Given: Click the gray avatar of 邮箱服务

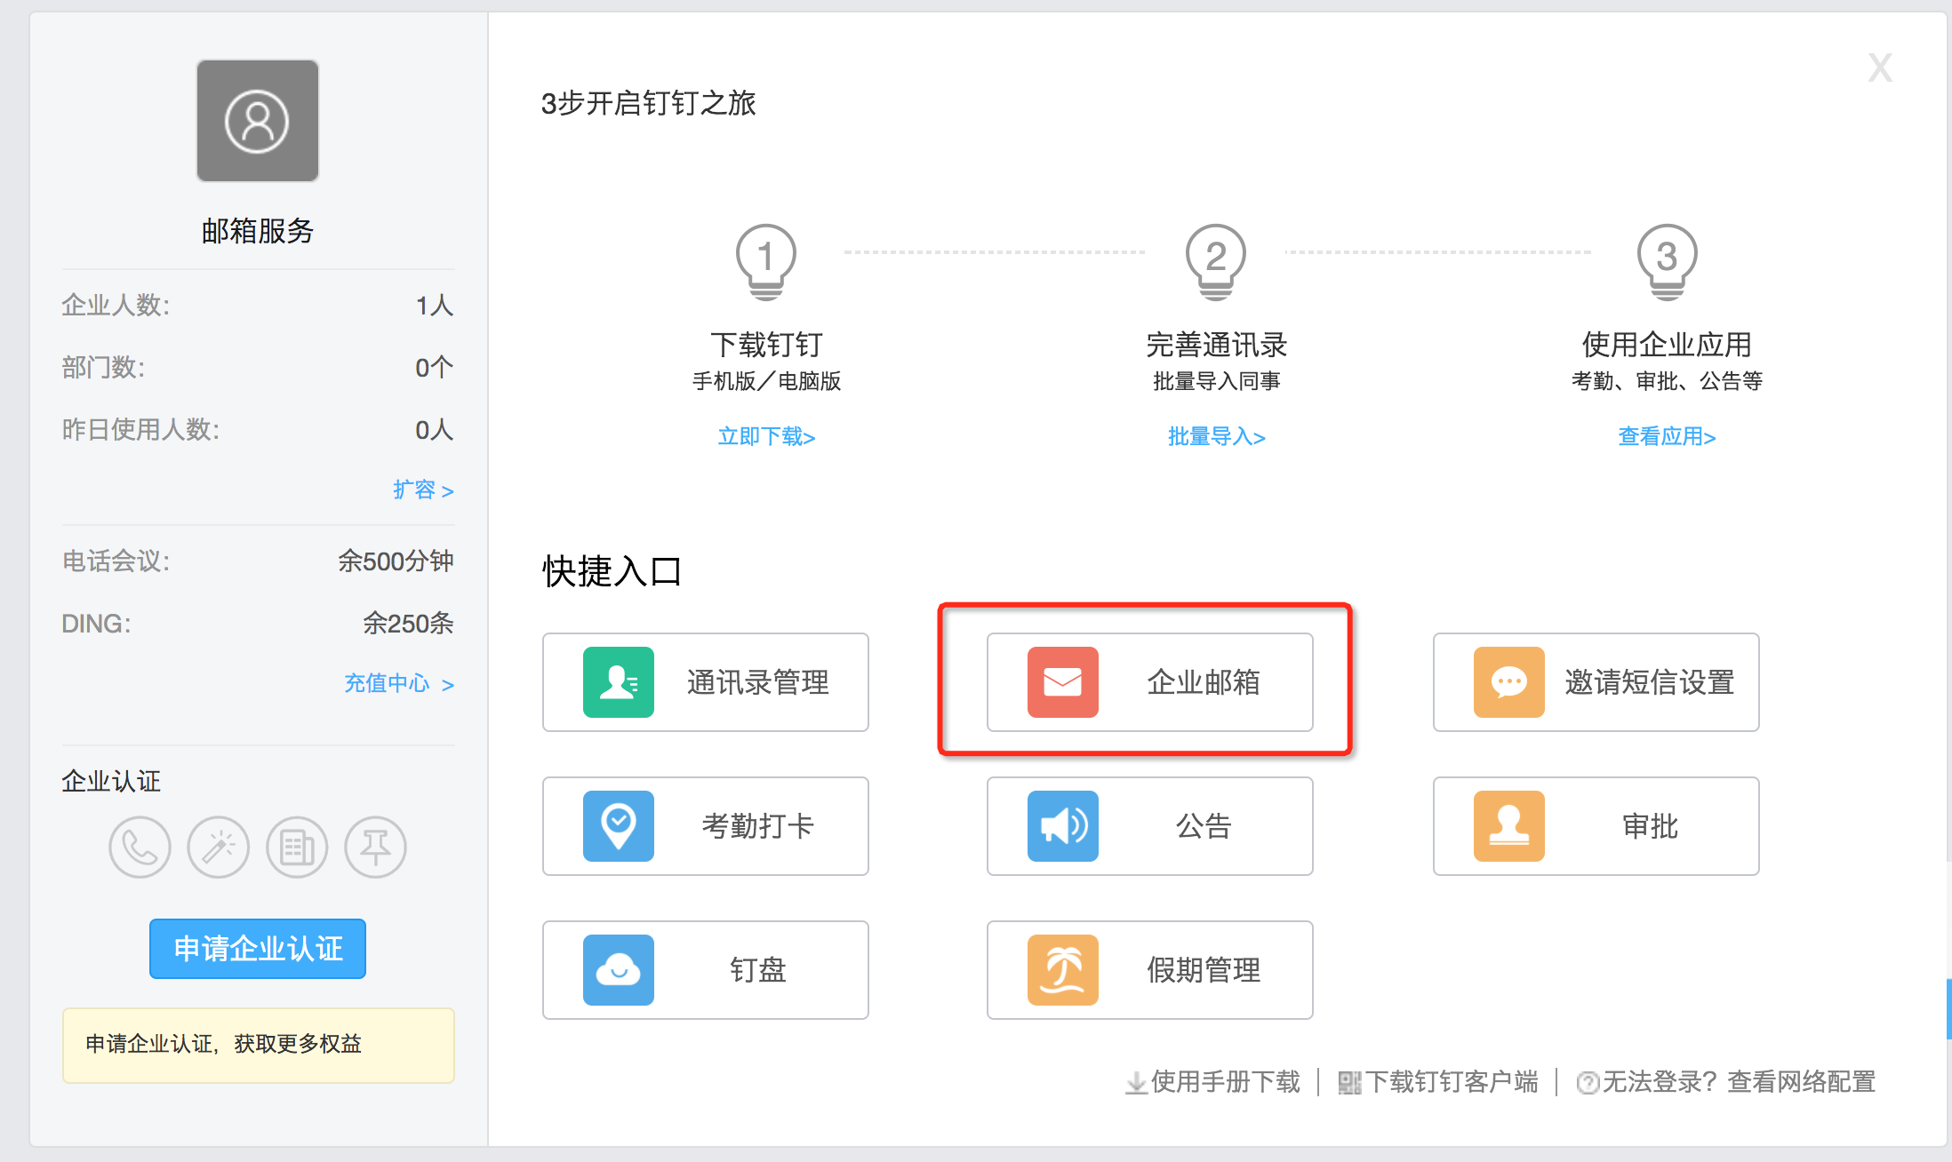Looking at the screenshot, I should pos(257,120).
